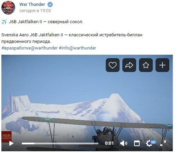This screenshot has width=178, height=153.
Task: Open hashtag #info@warthunder
Action: pyautogui.click(x=77, y=48)
